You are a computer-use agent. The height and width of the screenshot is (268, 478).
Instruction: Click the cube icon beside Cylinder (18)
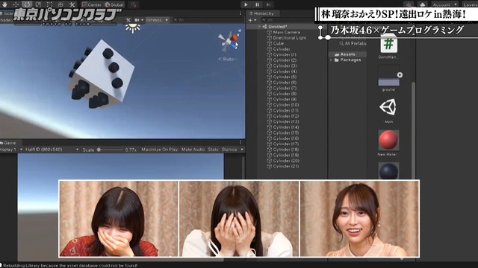point(269,150)
